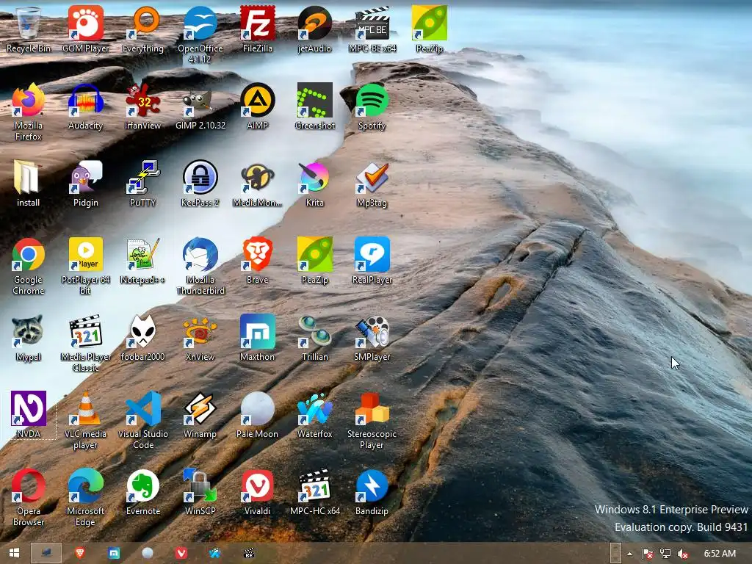The width and height of the screenshot is (752, 564).
Task: Open the network status tray icon
Action: [665, 554]
